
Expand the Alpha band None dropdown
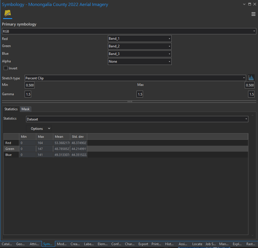point(140,62)
